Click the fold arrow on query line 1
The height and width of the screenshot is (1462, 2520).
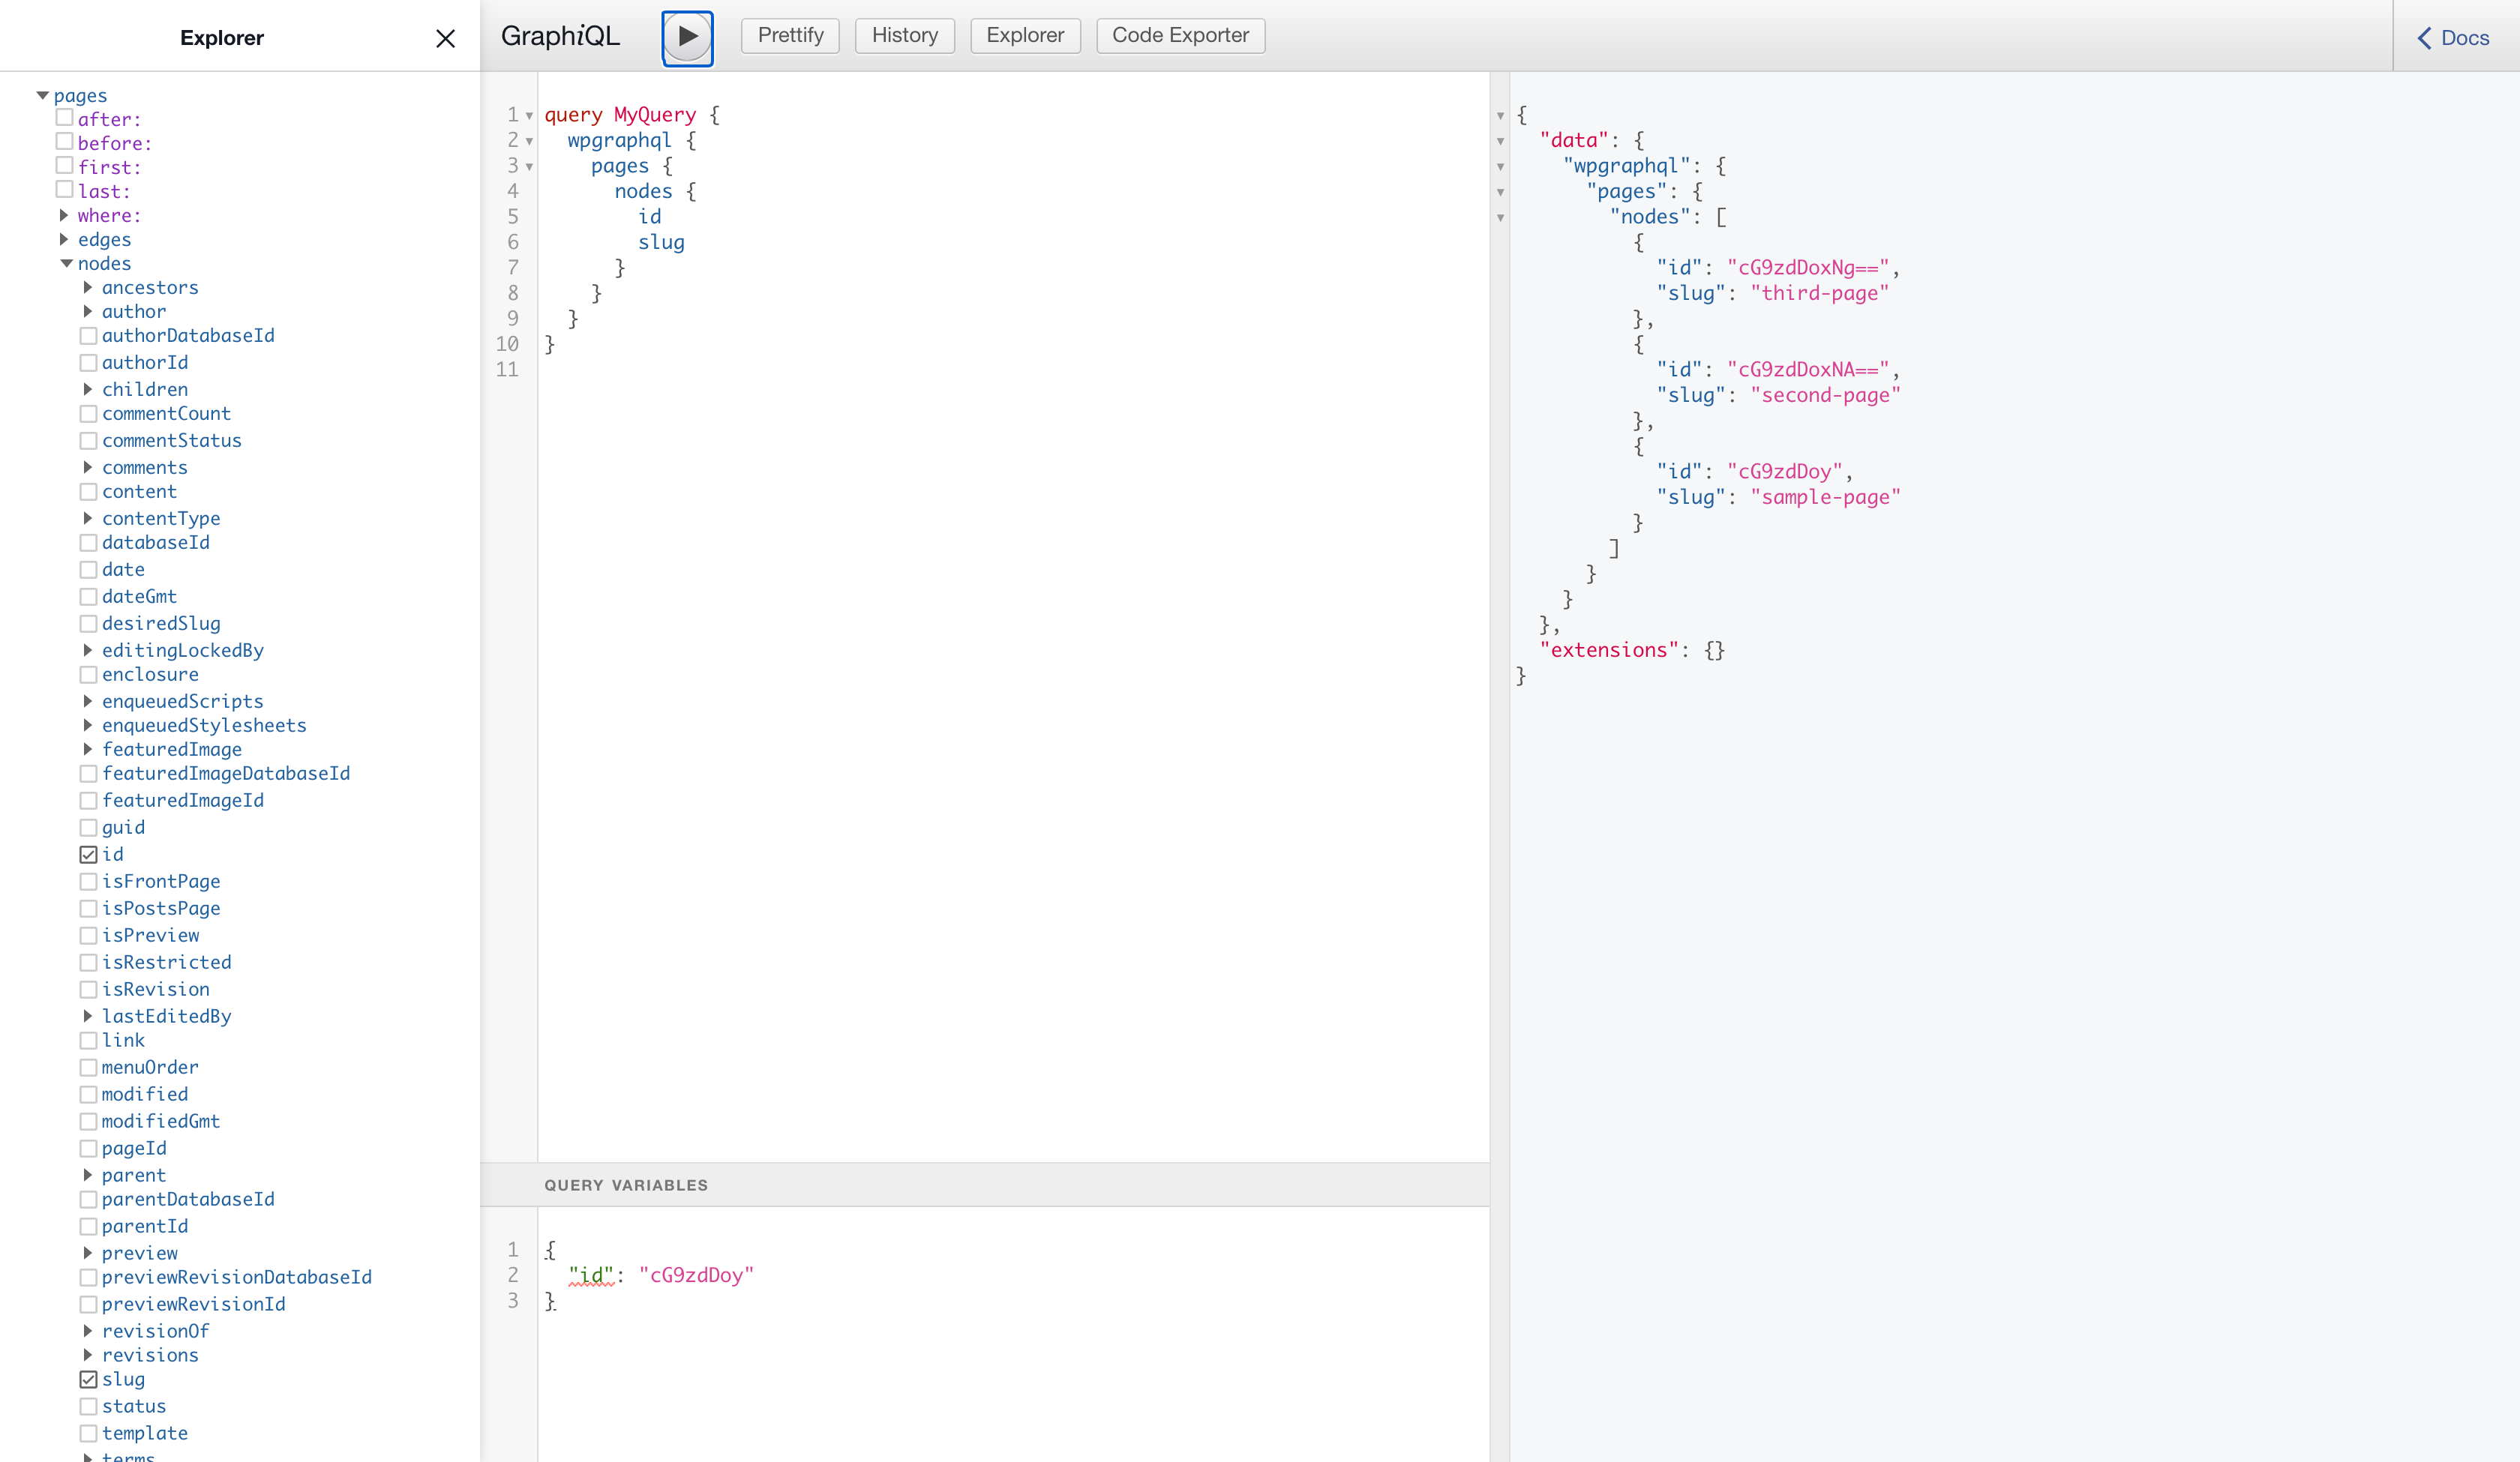pyautogui.click(x=529, y=116)
